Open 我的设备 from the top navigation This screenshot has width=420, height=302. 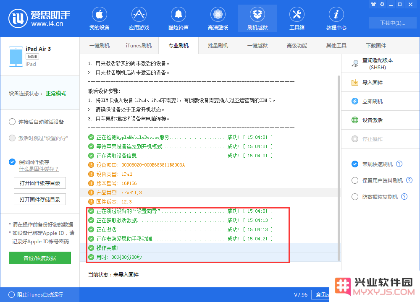click(100, 19)
